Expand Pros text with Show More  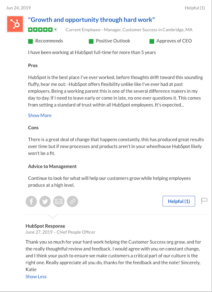coord(40,115)
